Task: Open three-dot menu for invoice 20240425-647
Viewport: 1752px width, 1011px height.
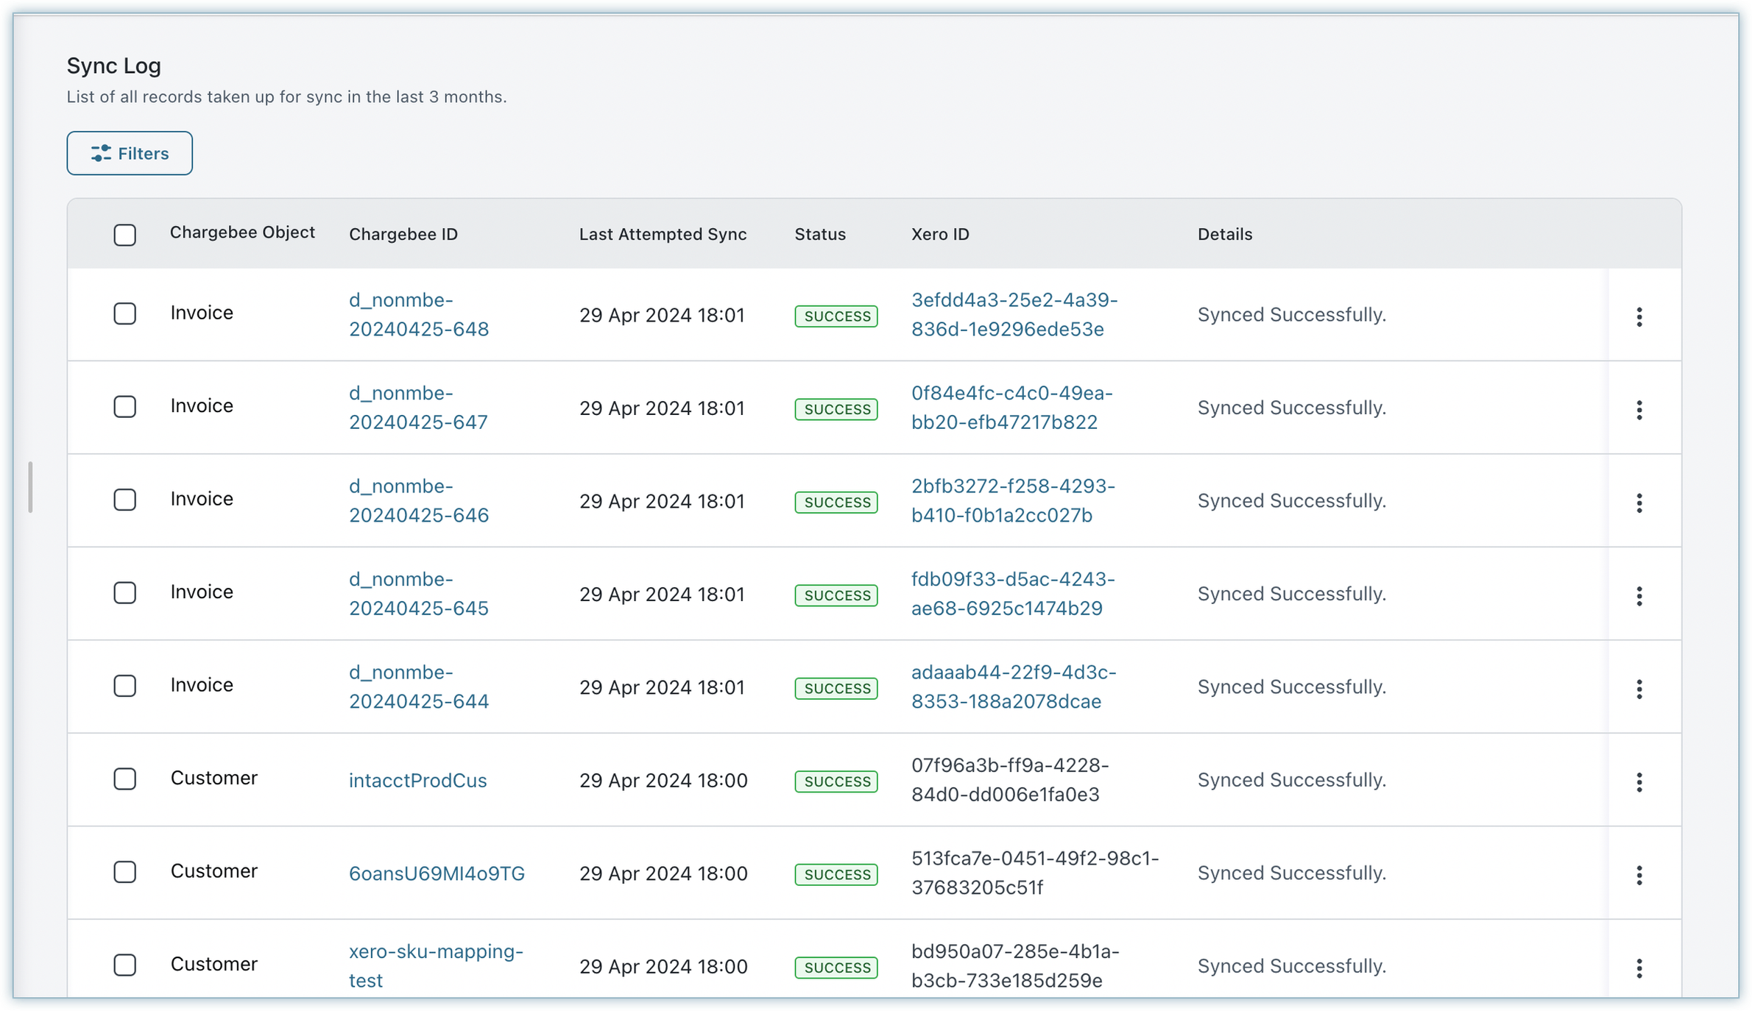Action: (x=1639, y=410)
